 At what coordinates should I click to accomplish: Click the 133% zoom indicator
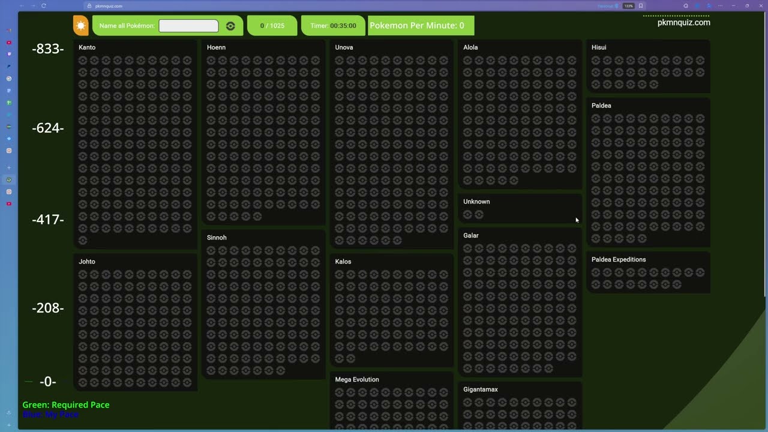(x=628, y=6)
